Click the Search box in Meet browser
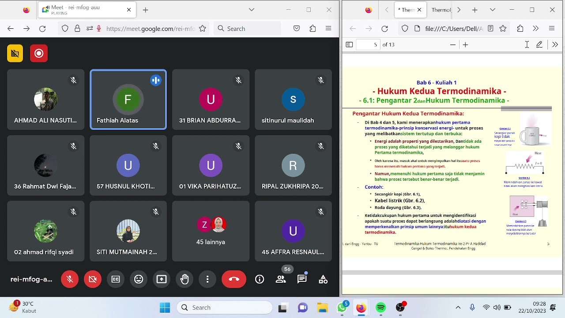 (247, 29)
